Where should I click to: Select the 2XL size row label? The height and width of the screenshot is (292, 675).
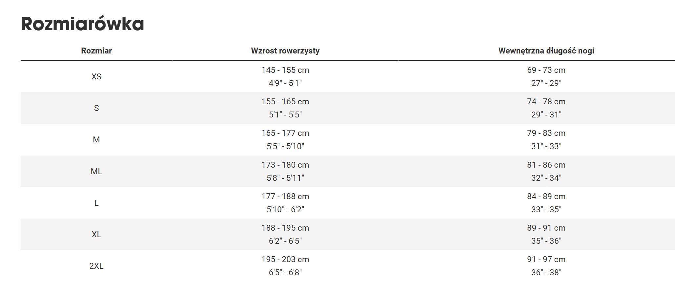96,266
